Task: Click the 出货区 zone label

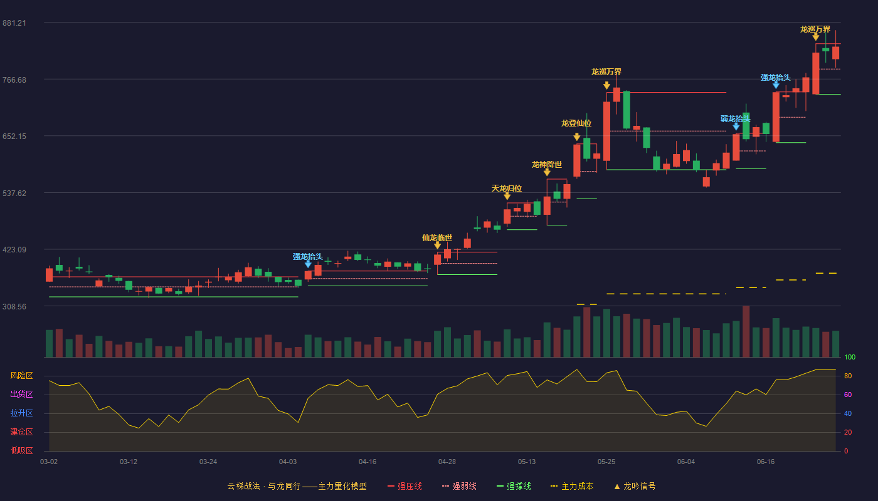Action: point(21,395)
